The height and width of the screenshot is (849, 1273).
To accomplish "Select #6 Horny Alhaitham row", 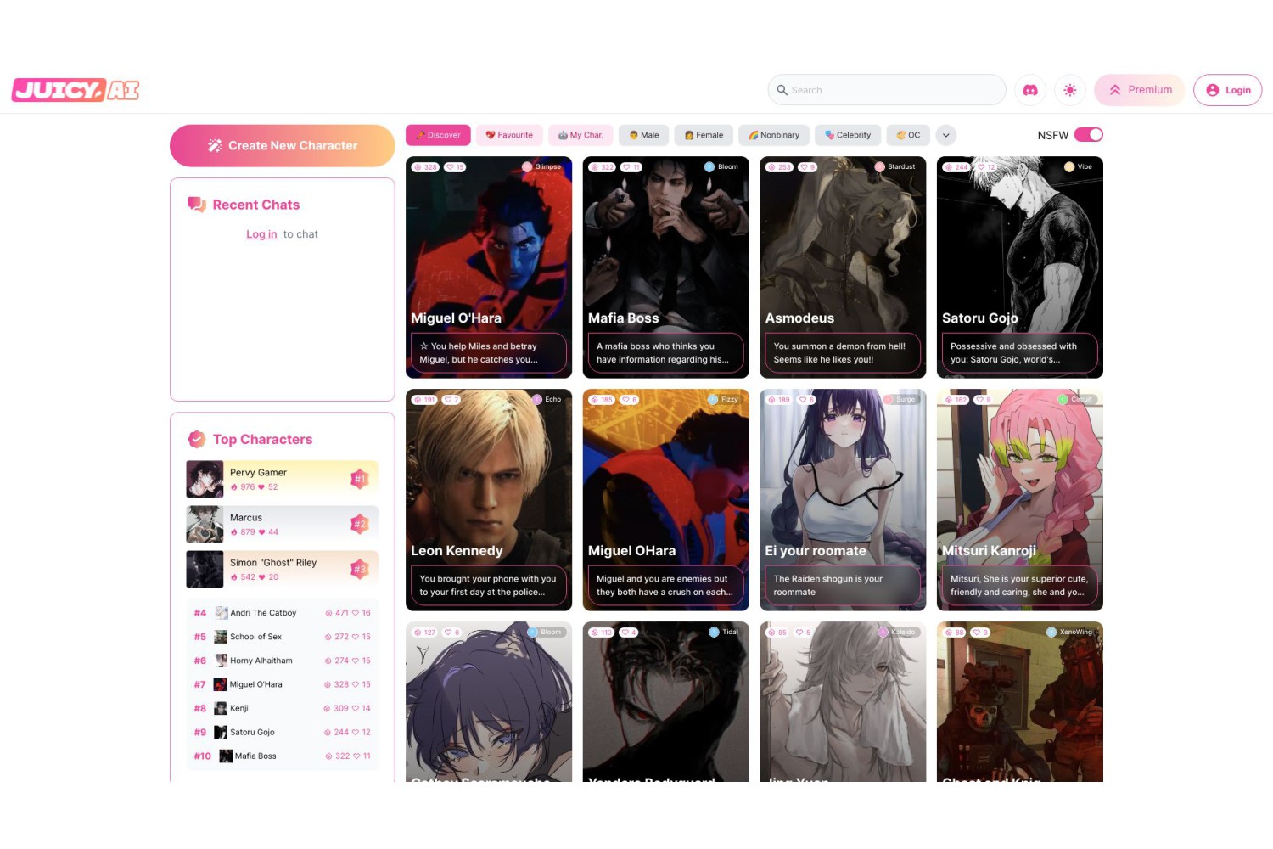I will point(283,661).
